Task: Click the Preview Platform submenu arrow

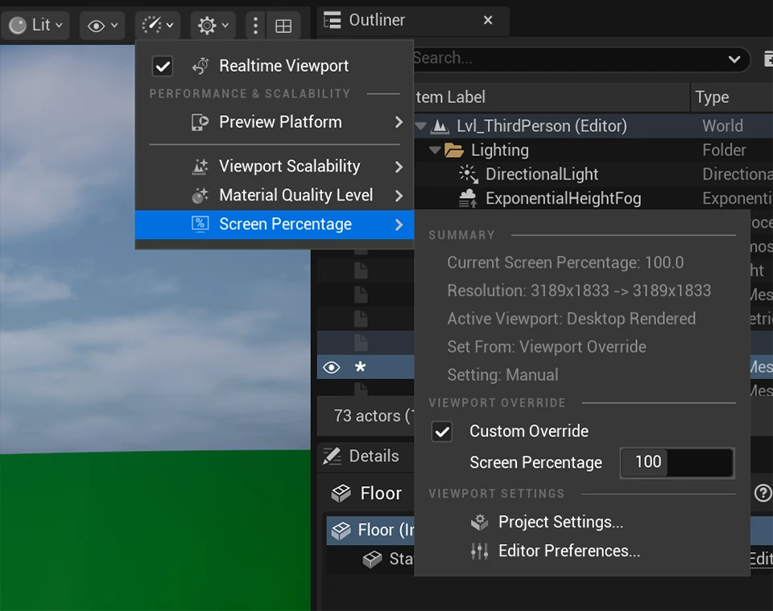Action: (399, 122)
